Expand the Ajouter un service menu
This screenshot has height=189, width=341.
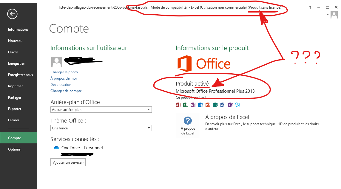coord(68,162)
